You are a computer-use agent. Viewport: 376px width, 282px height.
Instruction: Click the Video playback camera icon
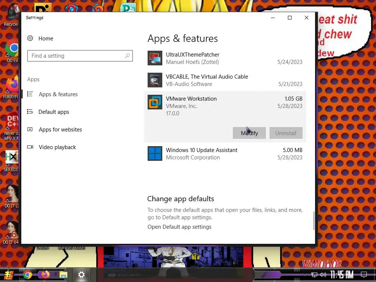[30, 147]
